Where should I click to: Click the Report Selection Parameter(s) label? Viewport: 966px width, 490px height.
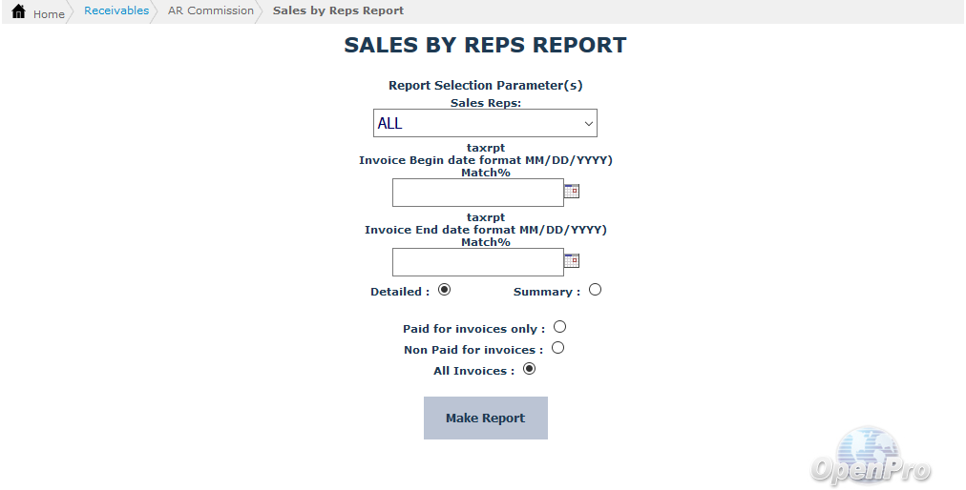point(485,86)
